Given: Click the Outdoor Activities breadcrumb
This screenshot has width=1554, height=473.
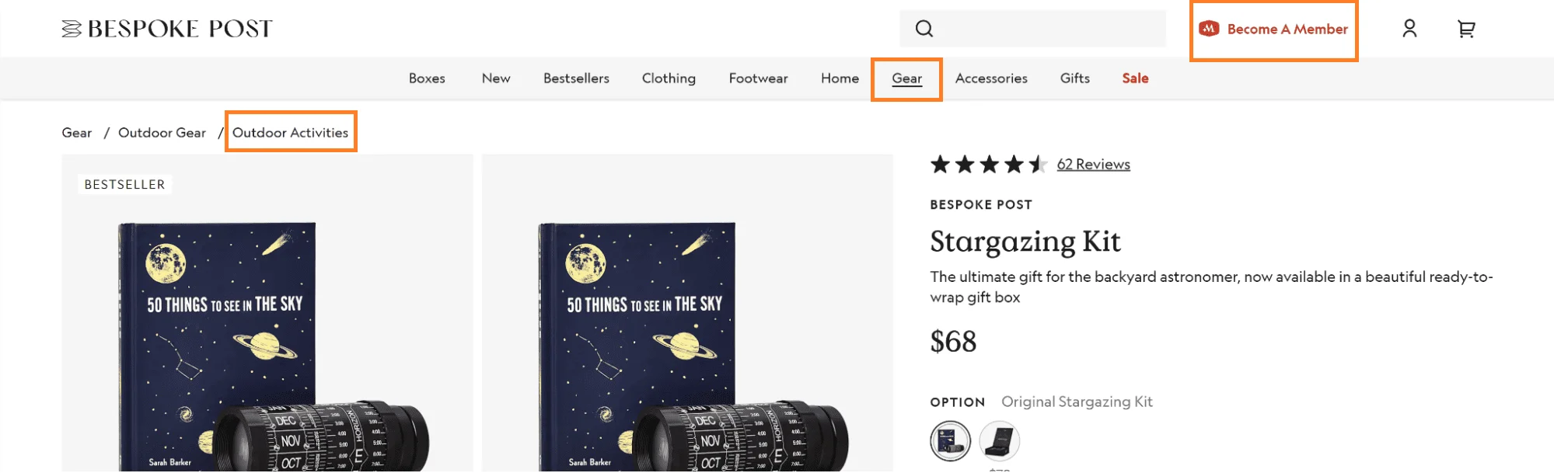Looking at the screenshot, I should coord(291,132).
